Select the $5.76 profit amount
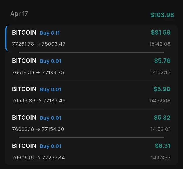This screenshot has width=183, height=169. pyautogui.click(x=162, y=61)
